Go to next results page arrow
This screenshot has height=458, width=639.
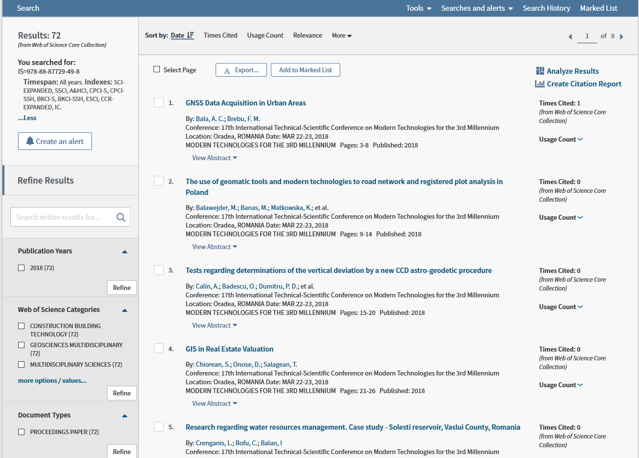[621, 37]
